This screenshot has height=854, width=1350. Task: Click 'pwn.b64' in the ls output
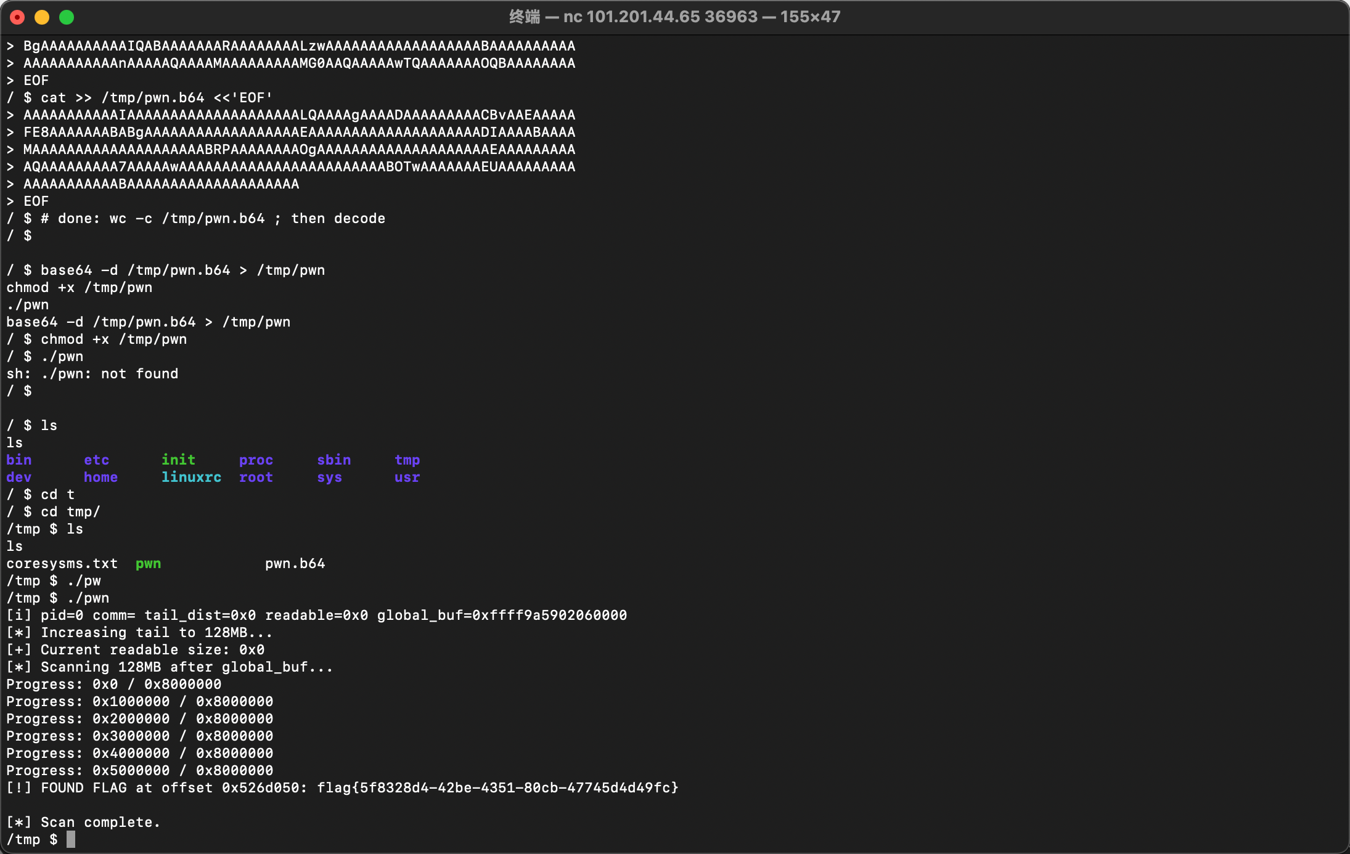coord(295,563)
